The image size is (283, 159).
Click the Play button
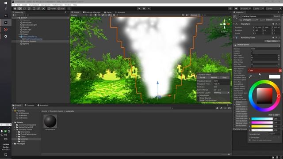(x=139, y=8)
